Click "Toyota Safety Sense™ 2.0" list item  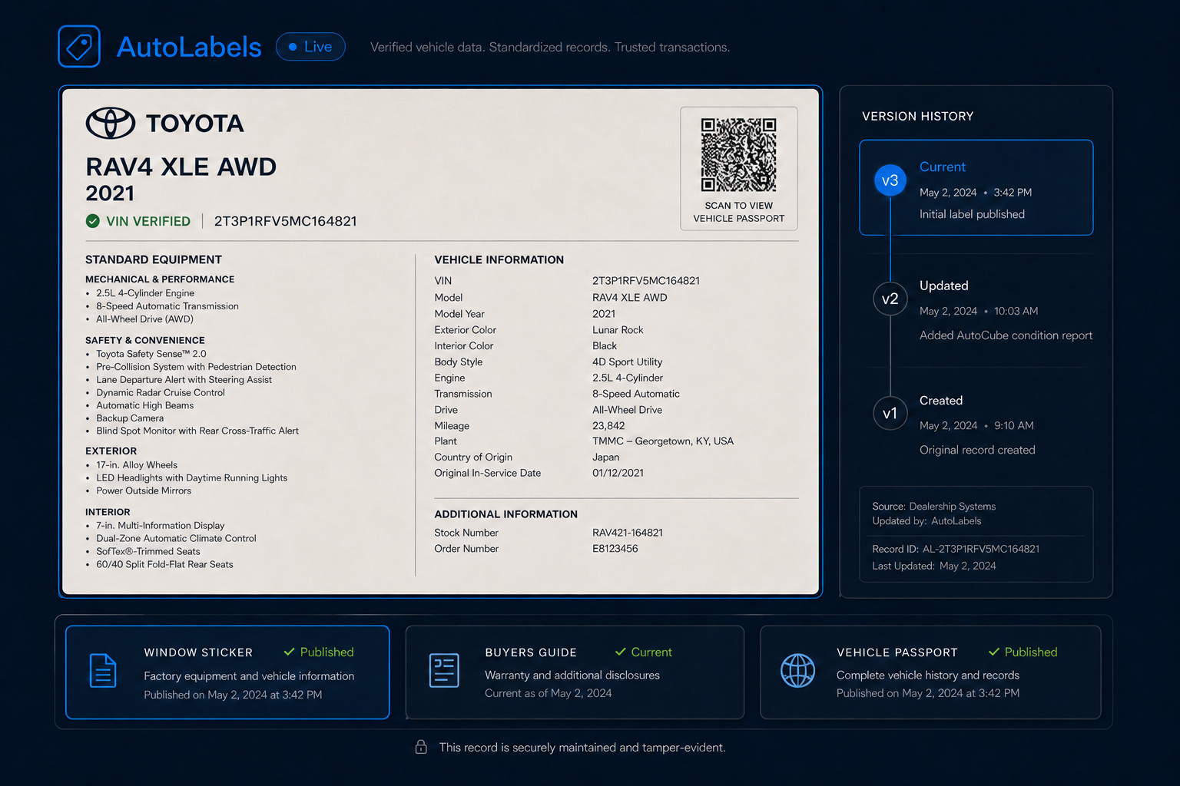[x=151, y=354]
